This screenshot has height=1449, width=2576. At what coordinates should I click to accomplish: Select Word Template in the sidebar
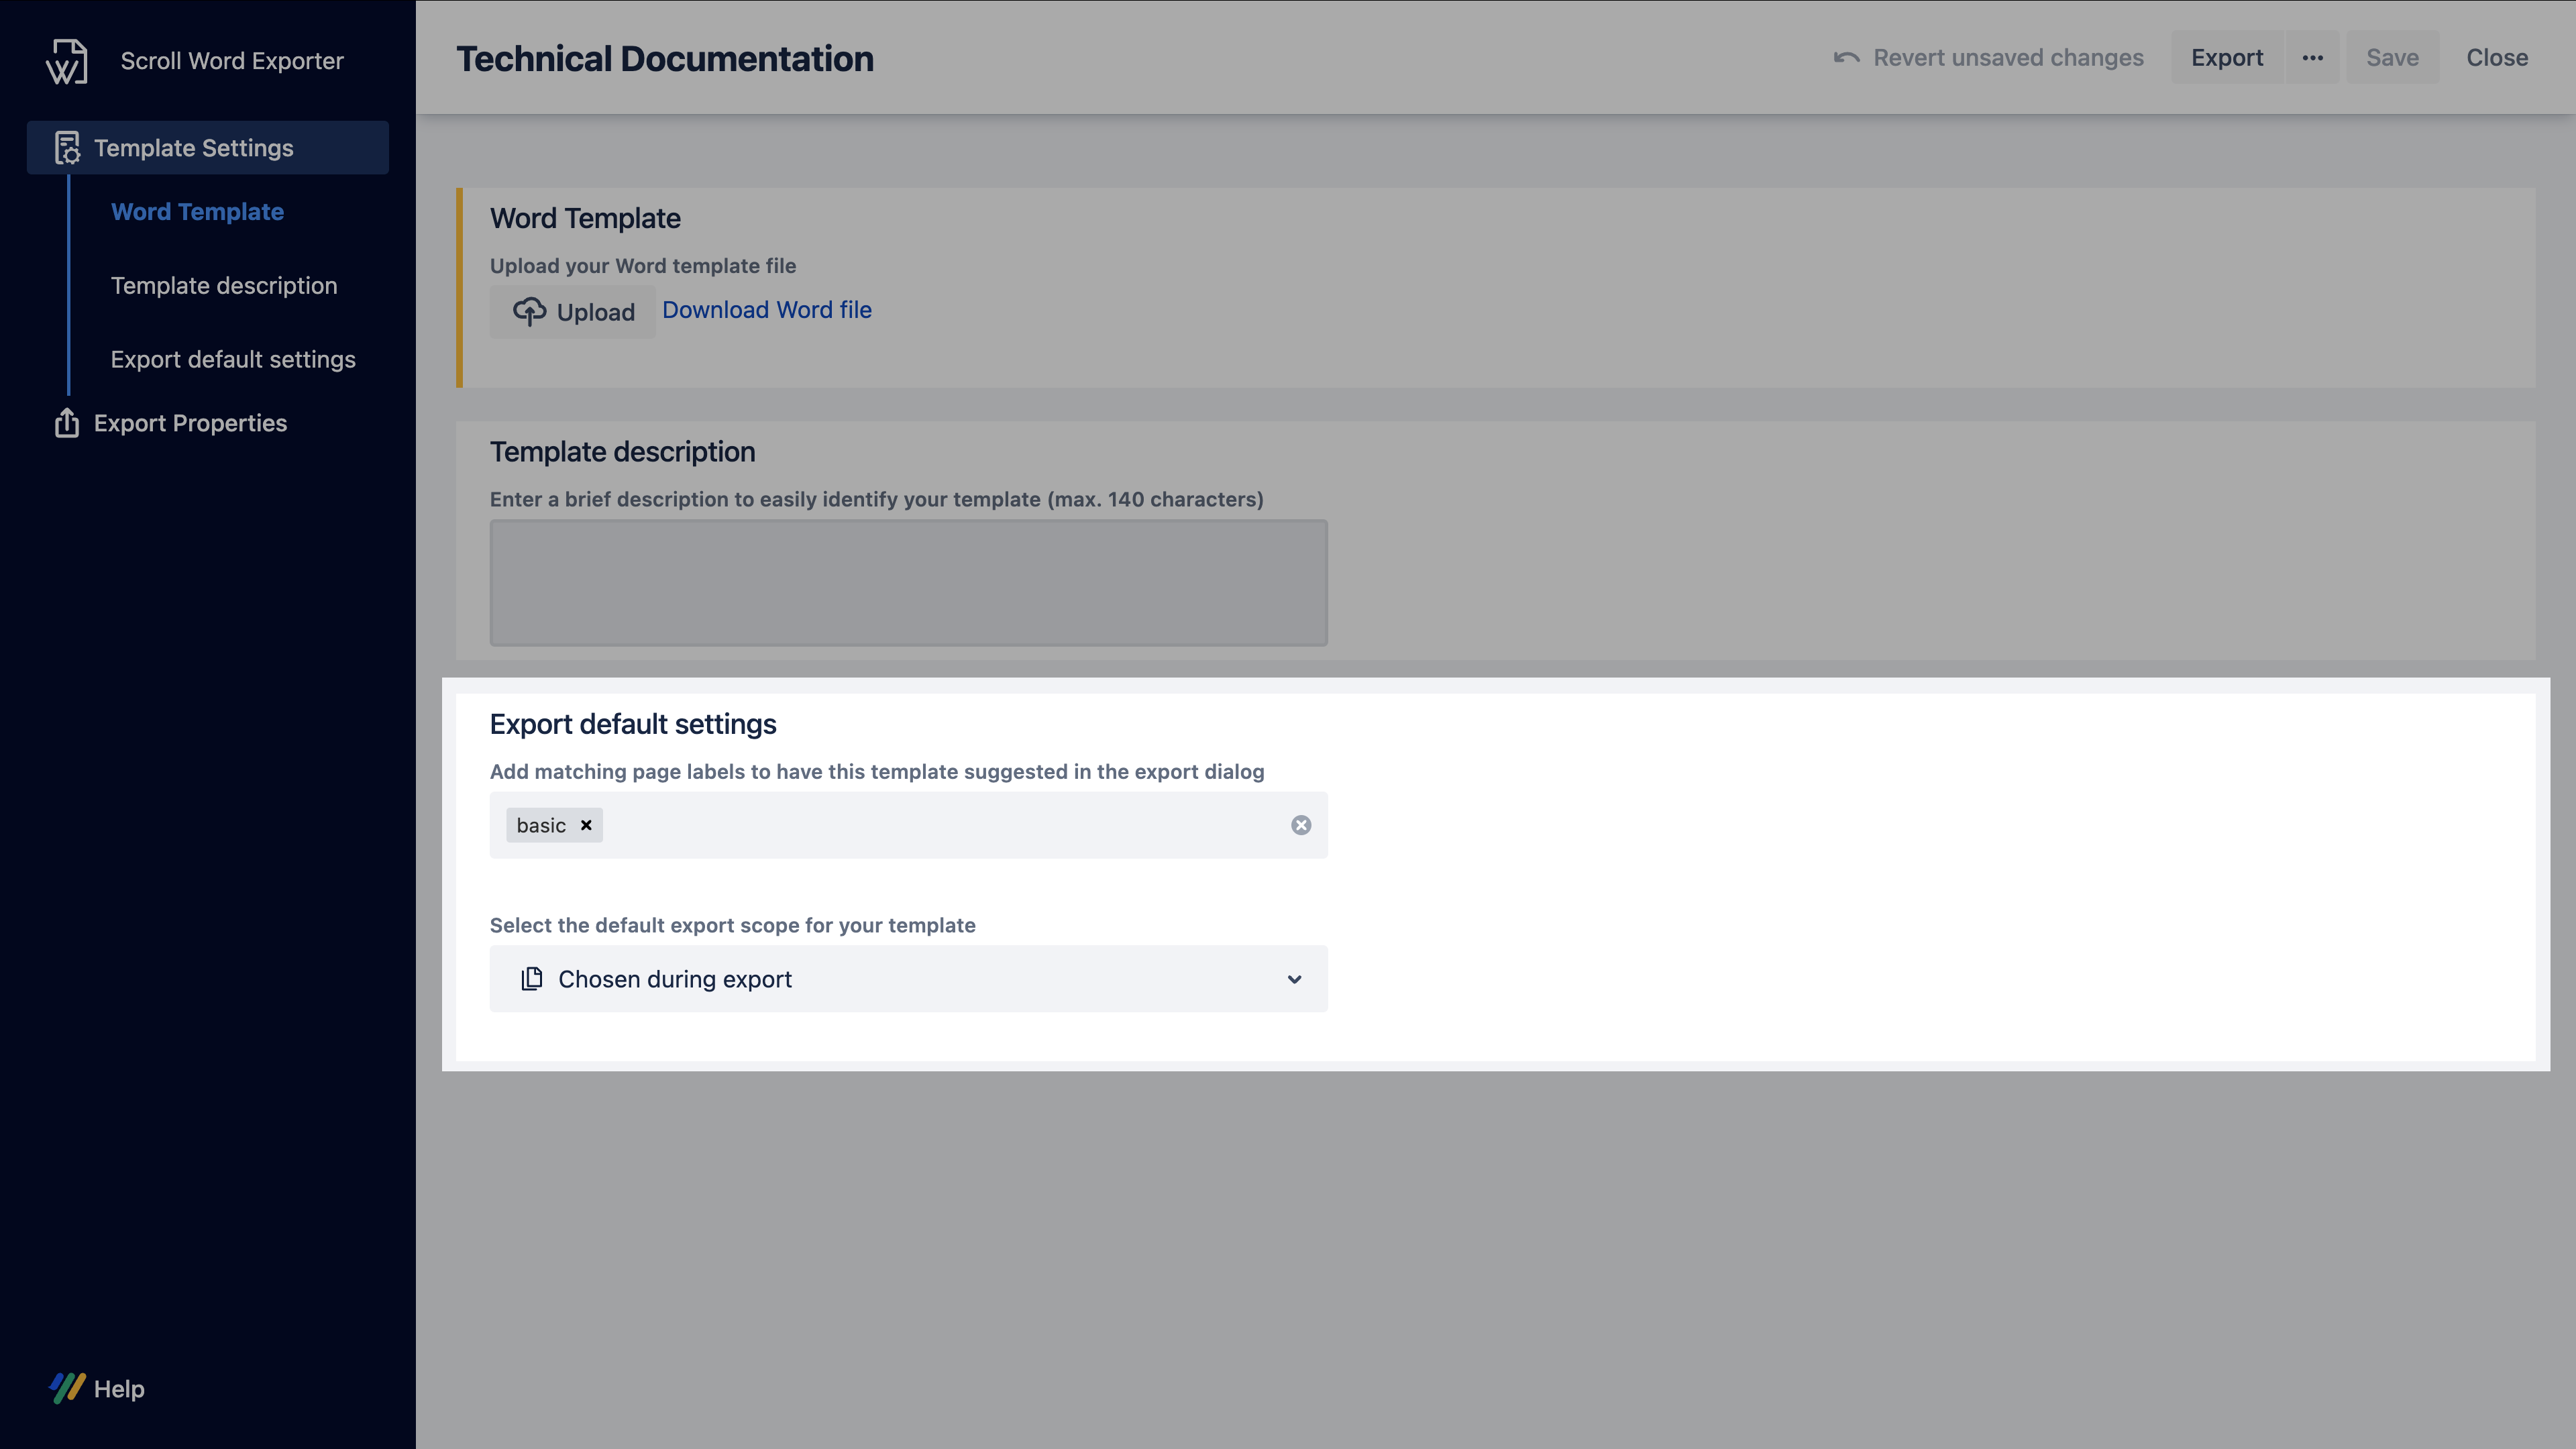(x=197, y=212)
